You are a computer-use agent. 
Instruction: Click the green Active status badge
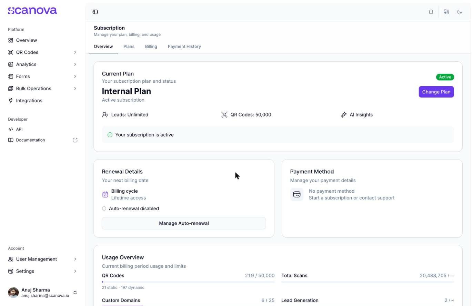click(x=445, y=77)
